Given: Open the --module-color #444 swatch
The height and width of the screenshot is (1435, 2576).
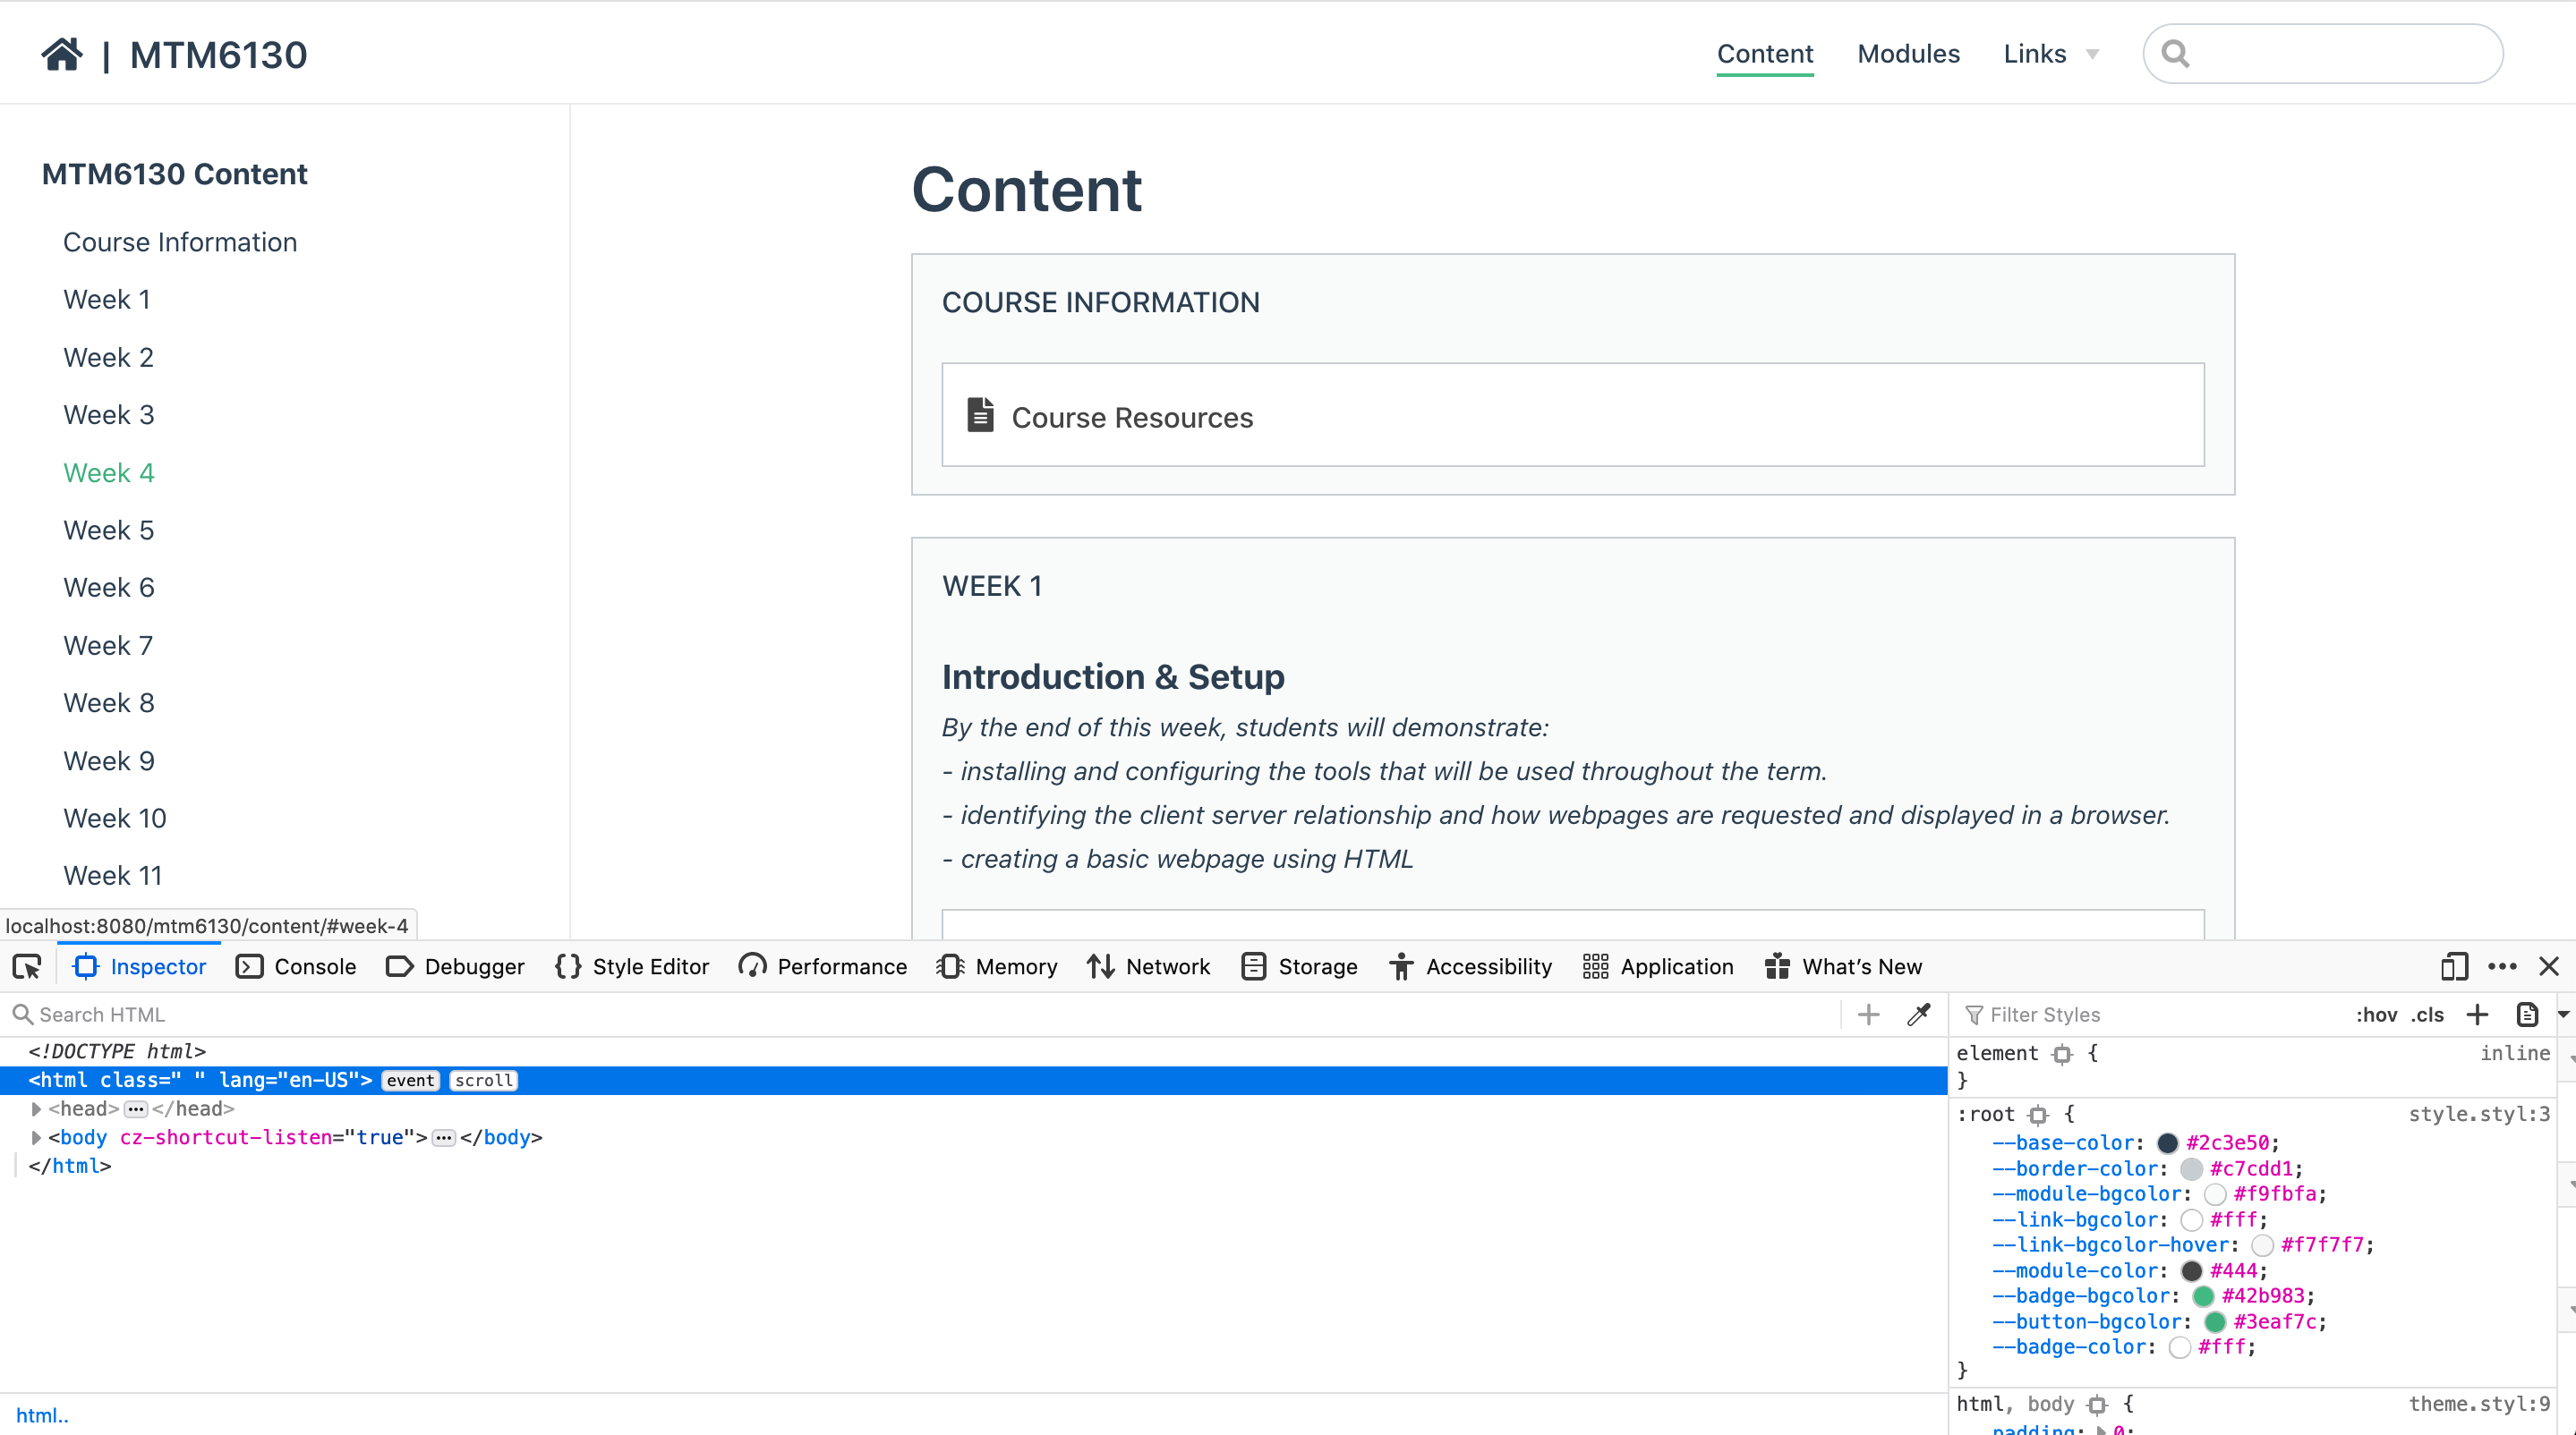Looking at the screenshot, I should [x=2191, y=1271].
